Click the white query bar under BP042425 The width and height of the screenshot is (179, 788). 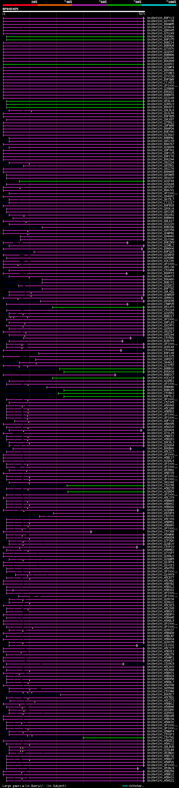coord(74,12)
